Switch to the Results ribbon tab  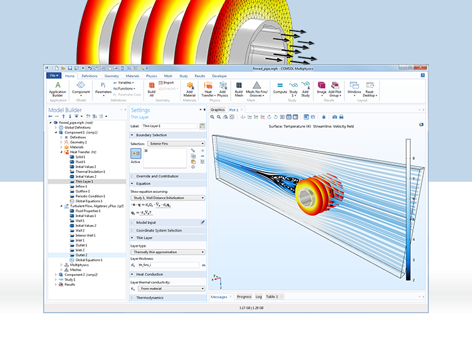(x=199, y=76)
